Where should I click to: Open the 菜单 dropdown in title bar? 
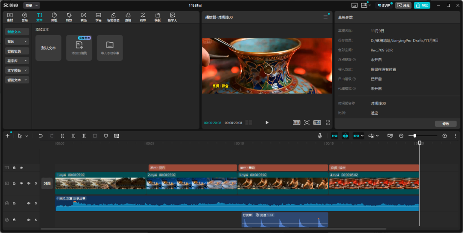[31, 6]
